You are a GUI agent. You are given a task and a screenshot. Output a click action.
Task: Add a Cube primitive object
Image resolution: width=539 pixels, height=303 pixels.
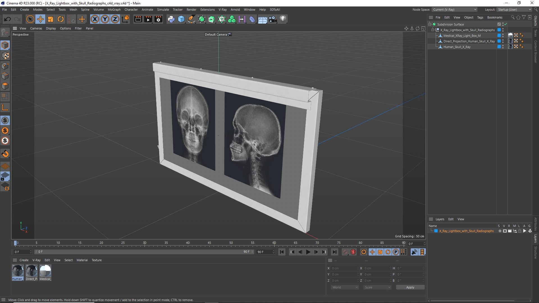tap(181, 19)
